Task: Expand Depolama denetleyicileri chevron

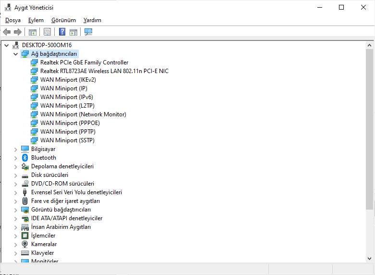Action: [x=16, y=166]
